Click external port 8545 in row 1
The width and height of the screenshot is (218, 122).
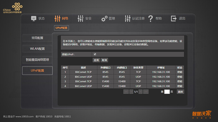[x=106, y=72]
